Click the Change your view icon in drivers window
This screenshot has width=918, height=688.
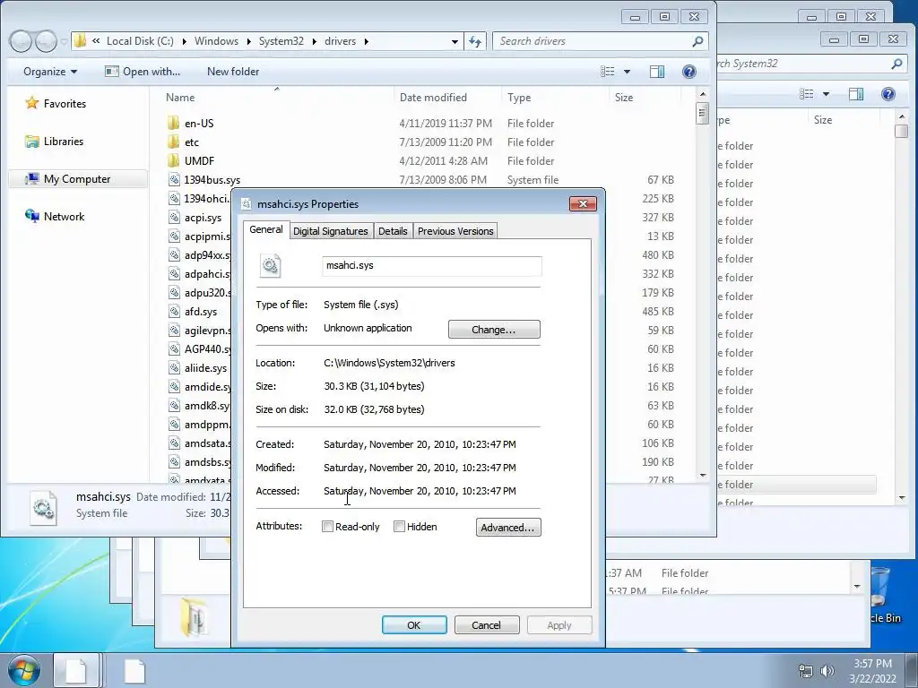pyautogui.click(x=608, y=72)
